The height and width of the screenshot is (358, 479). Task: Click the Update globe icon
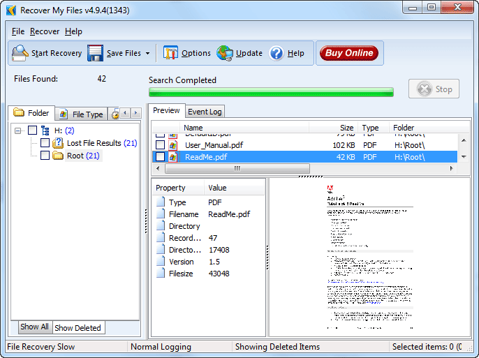coord(225,53)
